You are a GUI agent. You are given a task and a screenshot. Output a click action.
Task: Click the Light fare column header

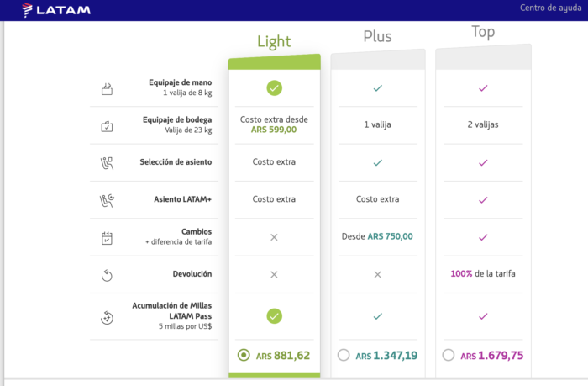274,41
